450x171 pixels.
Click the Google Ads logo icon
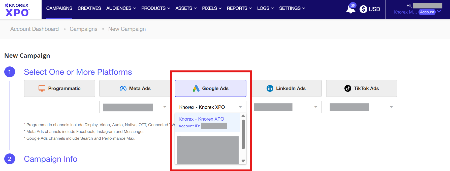196,88
